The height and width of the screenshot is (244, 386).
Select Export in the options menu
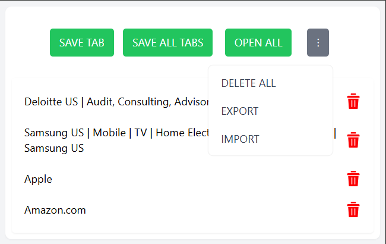coord(239,111)
